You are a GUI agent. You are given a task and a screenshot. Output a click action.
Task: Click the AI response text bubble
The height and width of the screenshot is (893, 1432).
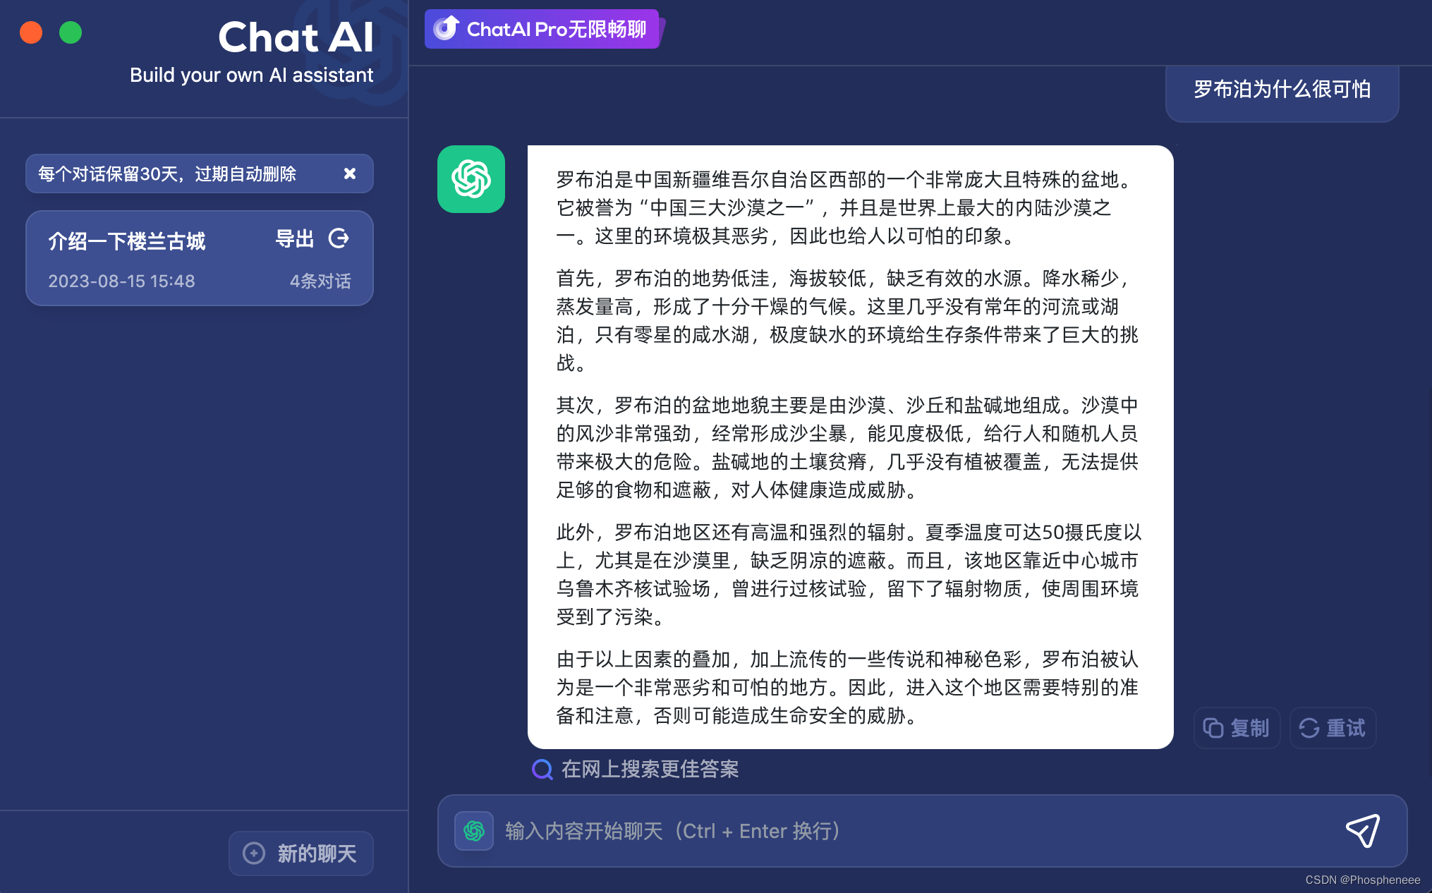849,447
